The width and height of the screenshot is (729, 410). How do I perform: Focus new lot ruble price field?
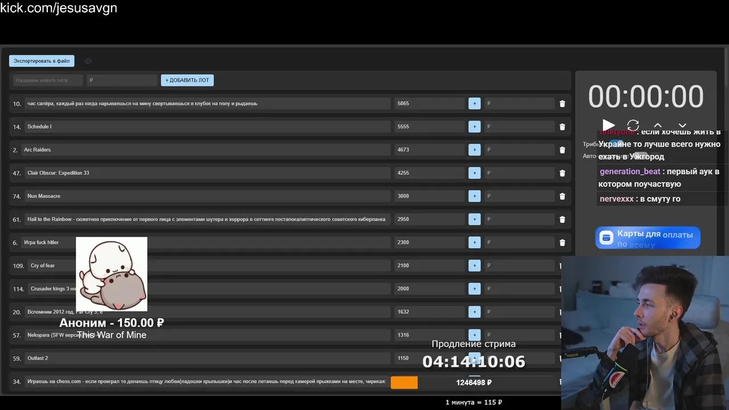[x=122, y=80]
